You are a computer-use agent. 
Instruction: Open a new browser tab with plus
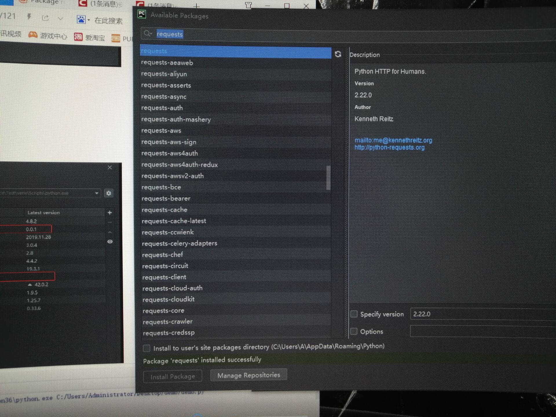[197, 6]
